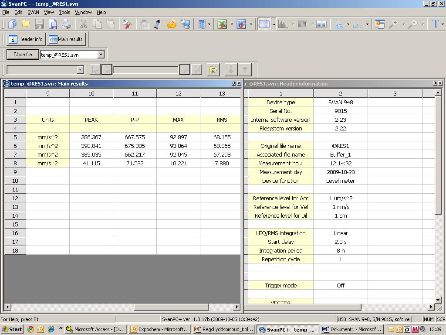
Task: Expand the dB units dropdown arrow
Action: tap(348, 24)
